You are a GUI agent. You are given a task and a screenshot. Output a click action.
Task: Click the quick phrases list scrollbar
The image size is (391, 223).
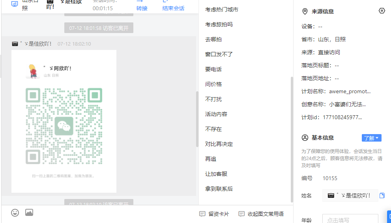click(292, 139)
